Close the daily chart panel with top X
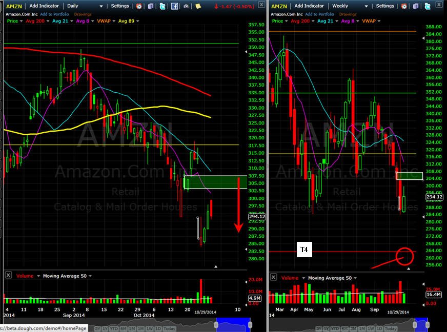 [x=261, y=4]
